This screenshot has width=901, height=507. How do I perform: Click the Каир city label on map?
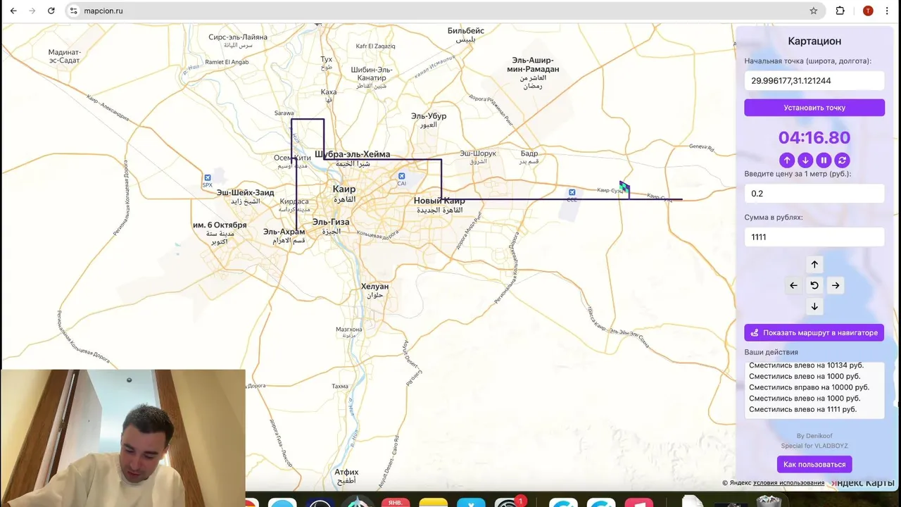[344, 189]
